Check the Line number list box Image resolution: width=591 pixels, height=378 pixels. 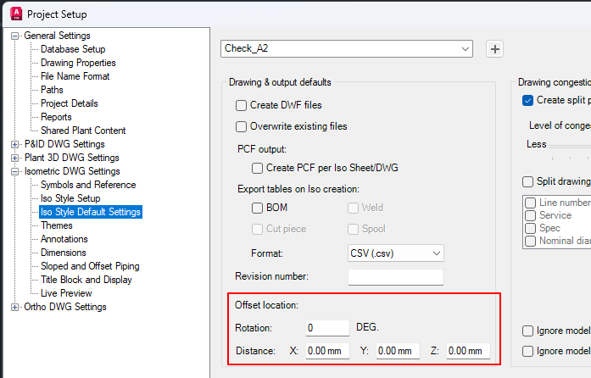(530, 203)
